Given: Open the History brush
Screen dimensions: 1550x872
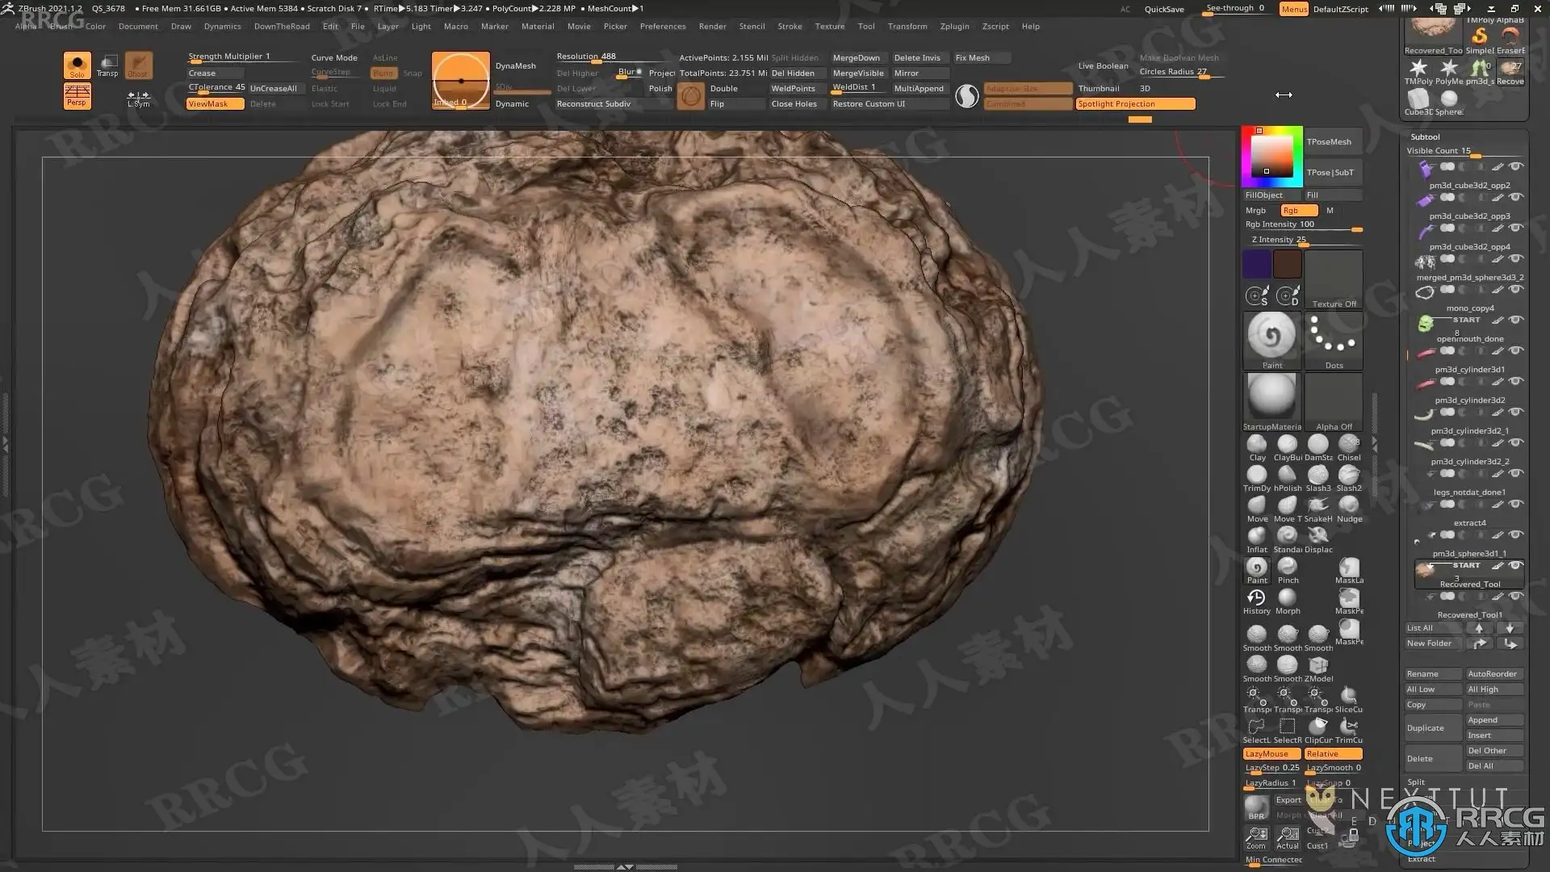Looking at the screenshot, I should (1257, 601).
